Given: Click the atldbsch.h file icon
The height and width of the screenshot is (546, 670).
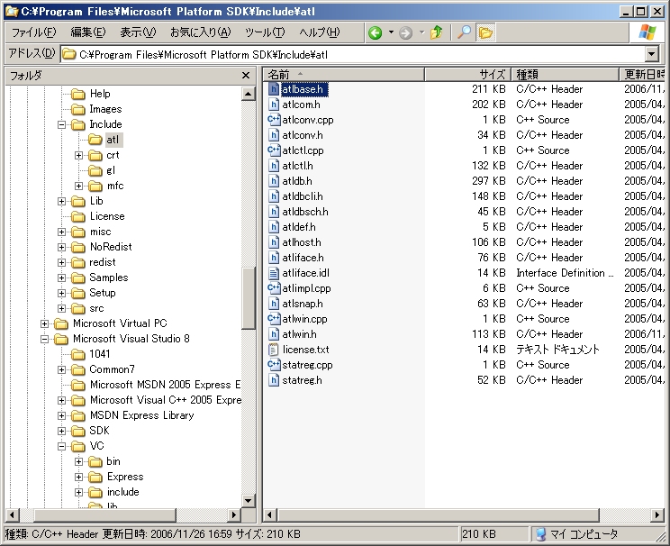Looking at the screenshot, I should [274, 212].
